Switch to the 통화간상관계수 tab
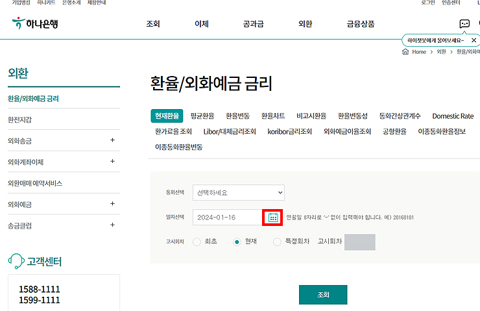Viewport: 480px width, 311px height. 400,116
